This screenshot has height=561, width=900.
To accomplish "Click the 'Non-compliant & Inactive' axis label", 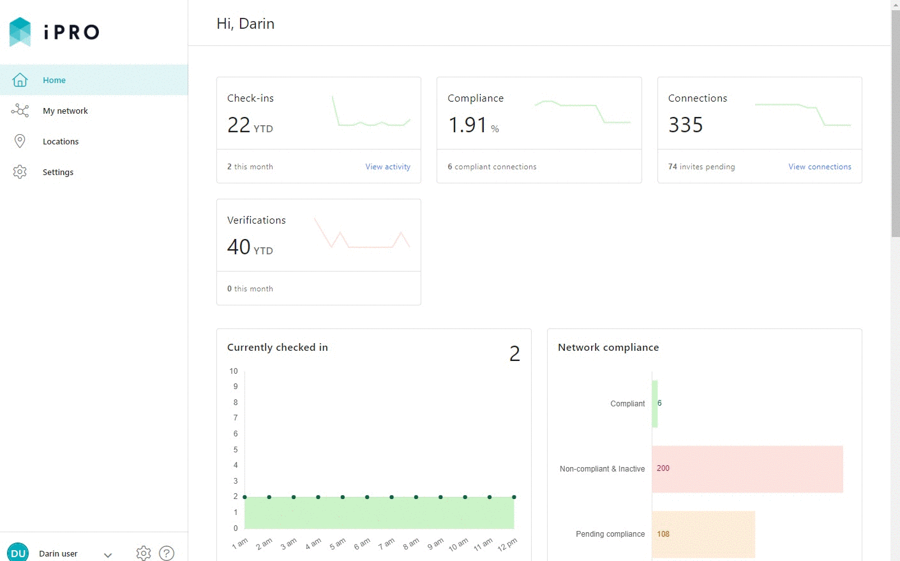I will tap(602, 469).
